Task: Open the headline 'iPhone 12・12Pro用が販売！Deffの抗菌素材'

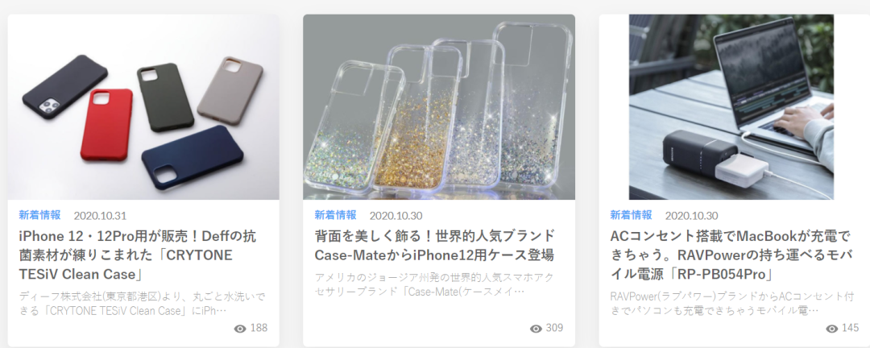Action: pos(138,255)
